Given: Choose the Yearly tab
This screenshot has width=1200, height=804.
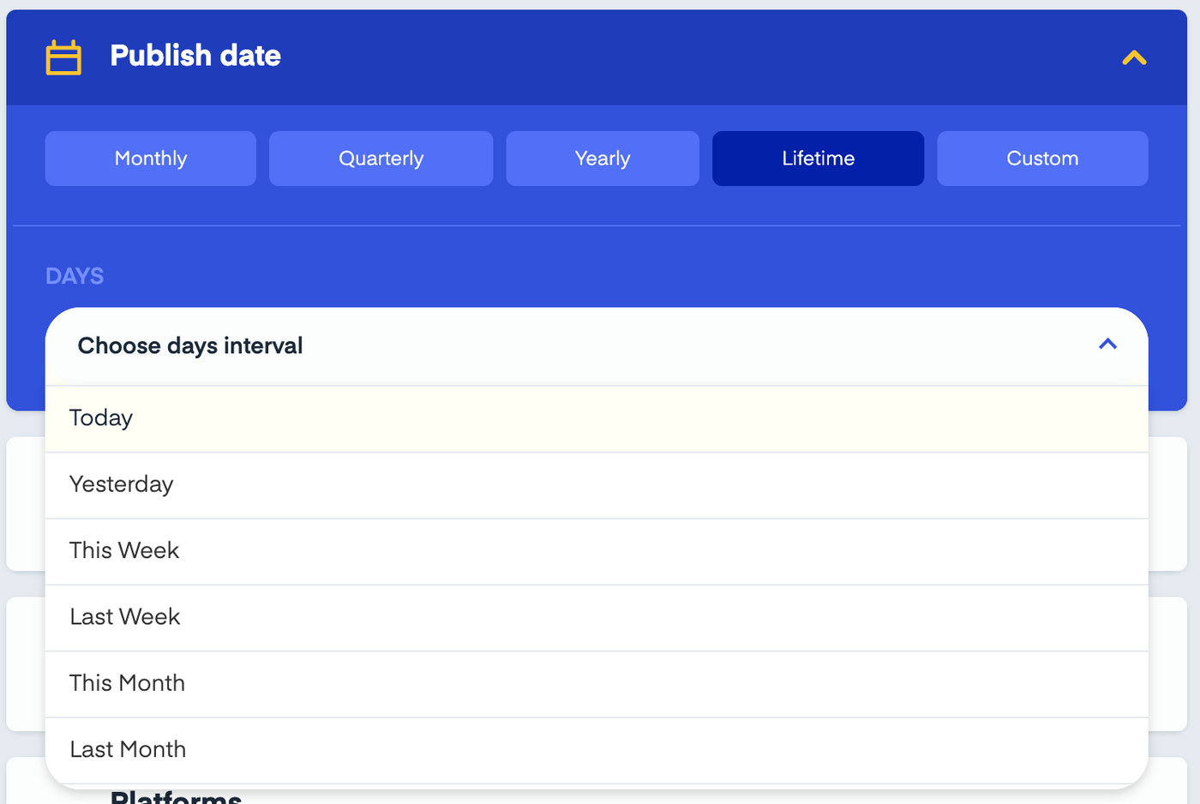Looking at the screenshot, I should (x=603, y=159).
